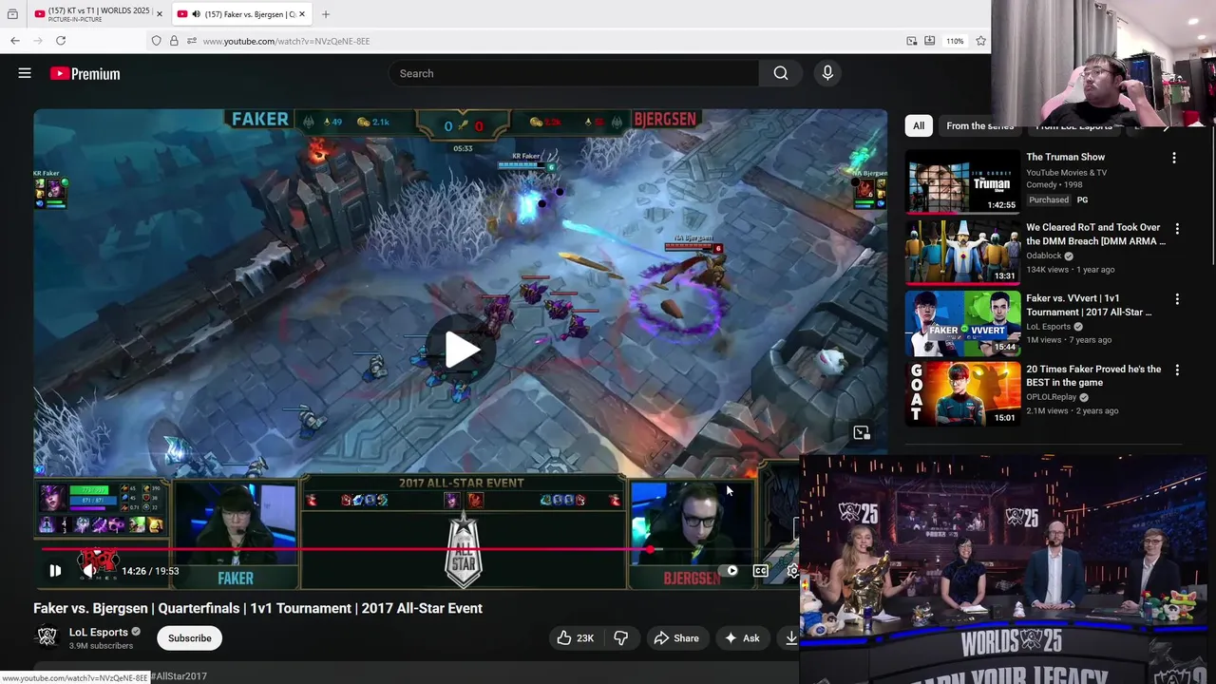Go back in browser history
This screenshot has height=684, width=1216.
pyautogui.click(x=15, y=41)
